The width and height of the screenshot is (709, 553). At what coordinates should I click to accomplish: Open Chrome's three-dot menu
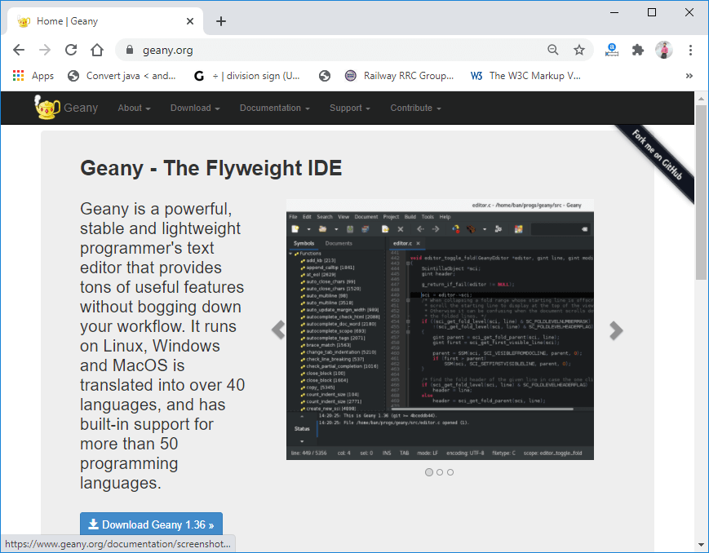pyautogui.click(x=690, y=50)
